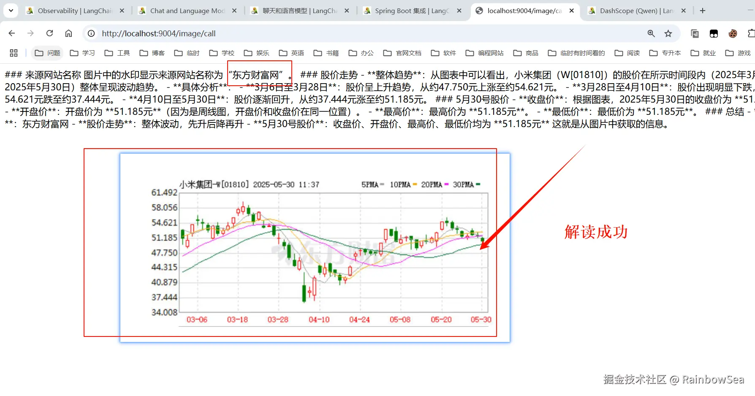Open the 游戏 bookmark folder

pyautogui.click(x=738, y=53)
